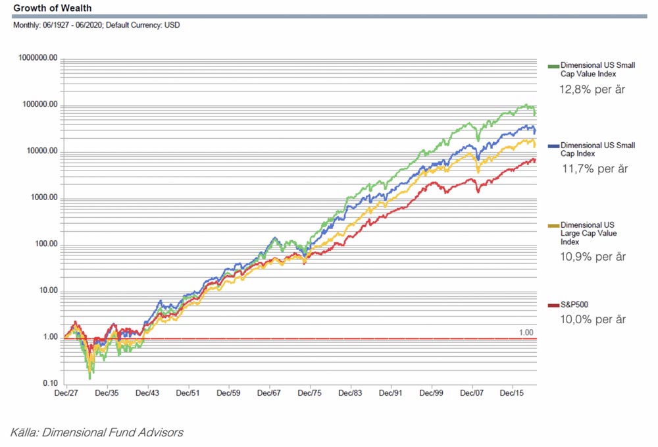Image resolution: width=658 pixels, height=447 pixels.
Task: Click the '1000000.00' y-axis label
Action: pos(38,58)
